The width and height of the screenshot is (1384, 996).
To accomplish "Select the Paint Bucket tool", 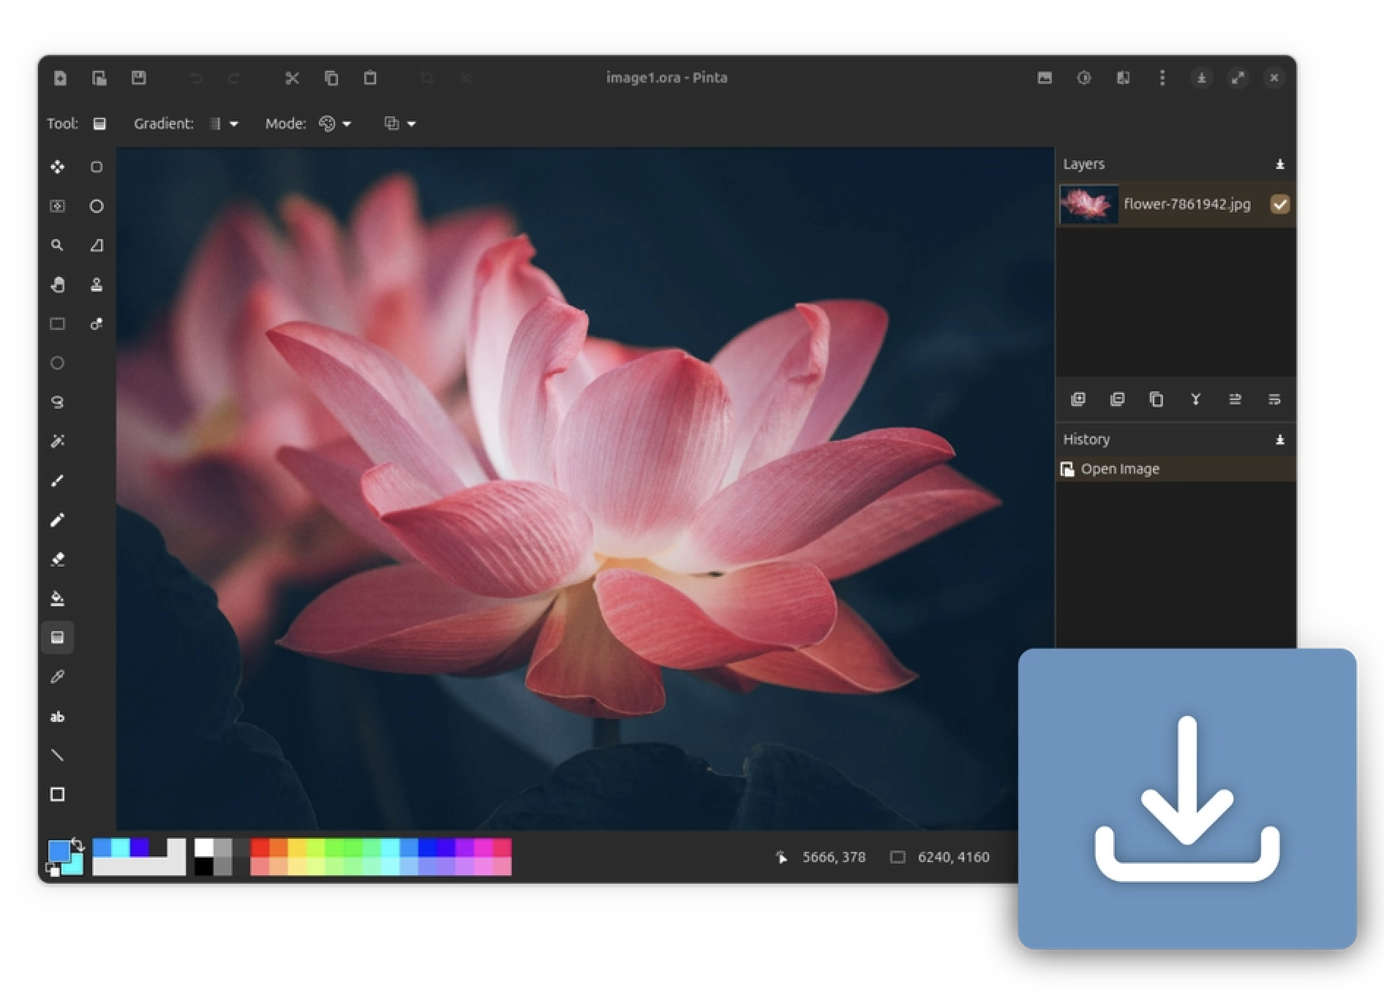I will (57, 599).
